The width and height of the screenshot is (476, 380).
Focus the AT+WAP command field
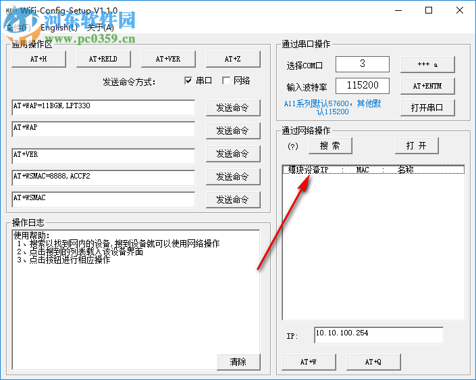[103, 129]
